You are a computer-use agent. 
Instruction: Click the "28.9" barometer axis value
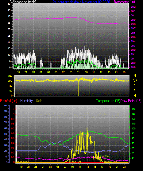(133, 63)
